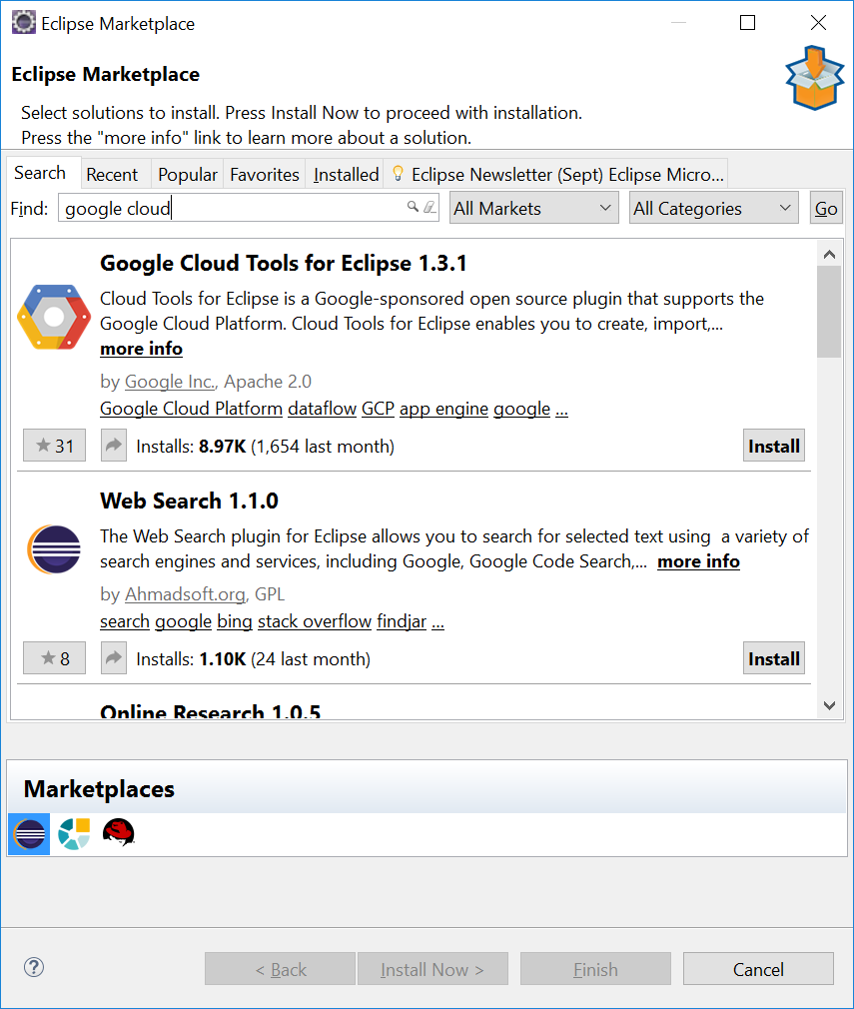Viewport: 854px width, 1009px height.
Task: Click the GCP tag
Action: tap(378, 409)
